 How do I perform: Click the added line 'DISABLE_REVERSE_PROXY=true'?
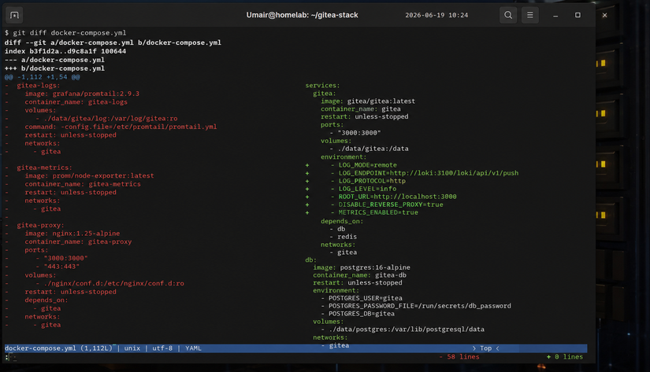[x=391, y=204]
